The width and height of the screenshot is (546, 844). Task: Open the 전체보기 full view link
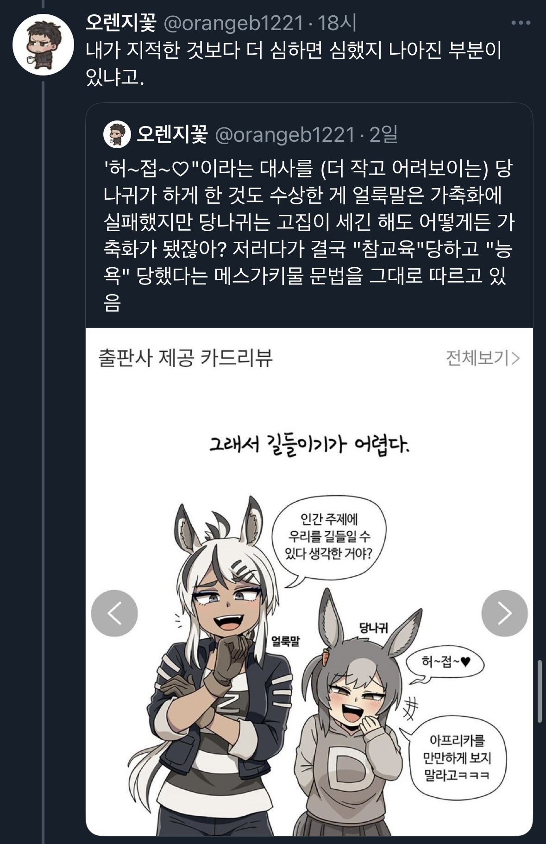click(x=483, y=358)
